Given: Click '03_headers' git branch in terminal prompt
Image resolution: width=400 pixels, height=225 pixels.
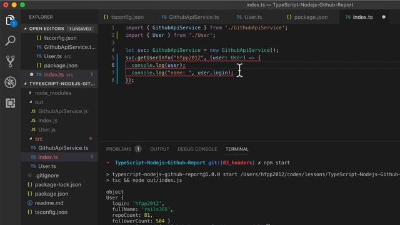Looking at the screenshot, I should tap(237, 162).
